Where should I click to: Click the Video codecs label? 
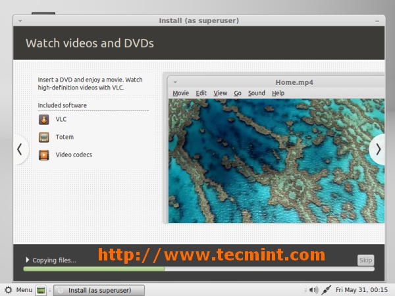point(74,155)
